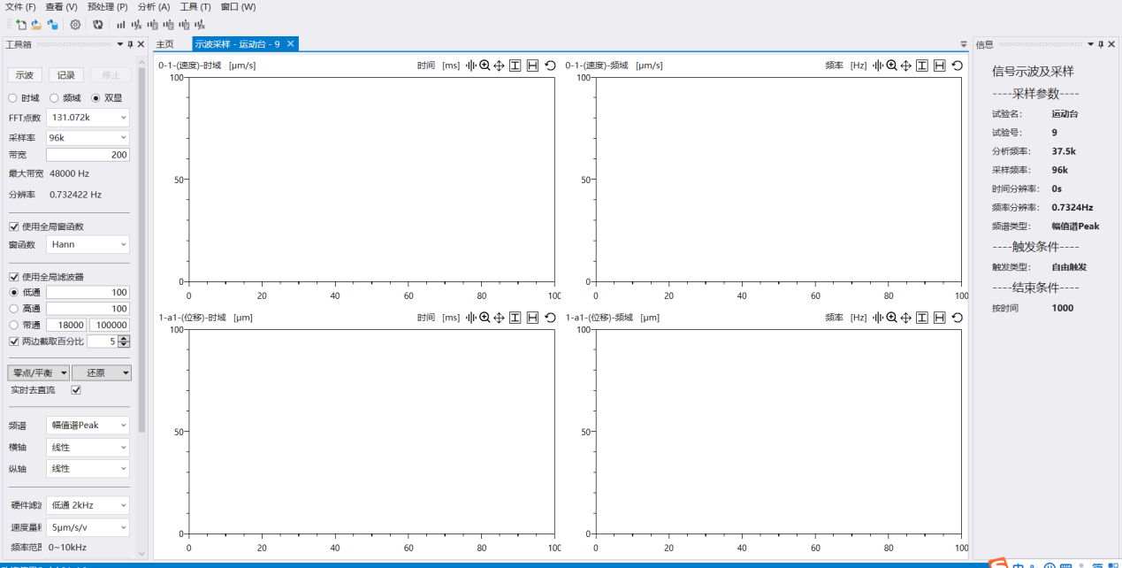Toggle the 实时去直流 checkbox
The width and height of the screenshot is (1122, 568).
pos(76,390)
